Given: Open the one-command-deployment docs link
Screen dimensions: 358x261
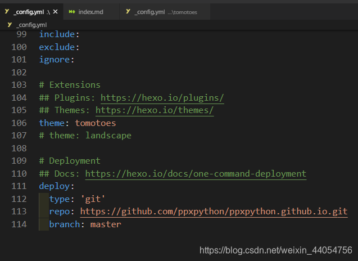Looking at the screenshot, I should pos(196,174).
